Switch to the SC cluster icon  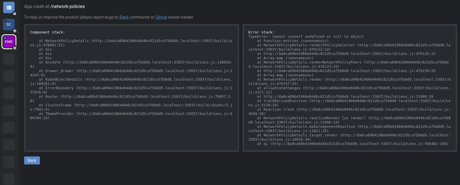[x=9, y=25]
